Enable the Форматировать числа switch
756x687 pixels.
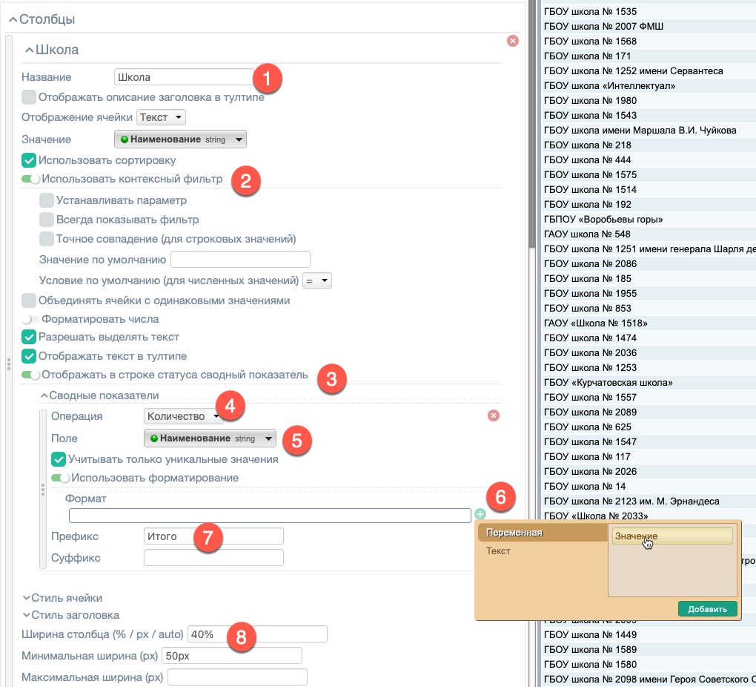coord(30,319)
